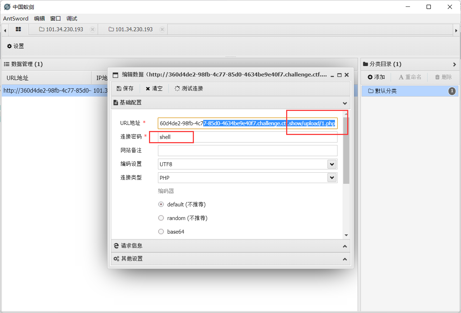Image resolution: width=461 pixels, height=313 pixels.
Task: Open the home grid tab icon
Action: [18, 29]
